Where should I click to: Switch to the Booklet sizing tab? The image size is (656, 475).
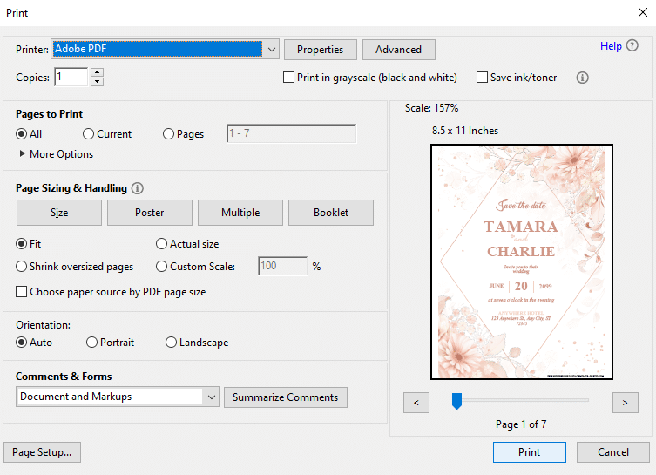coord(331,213)
